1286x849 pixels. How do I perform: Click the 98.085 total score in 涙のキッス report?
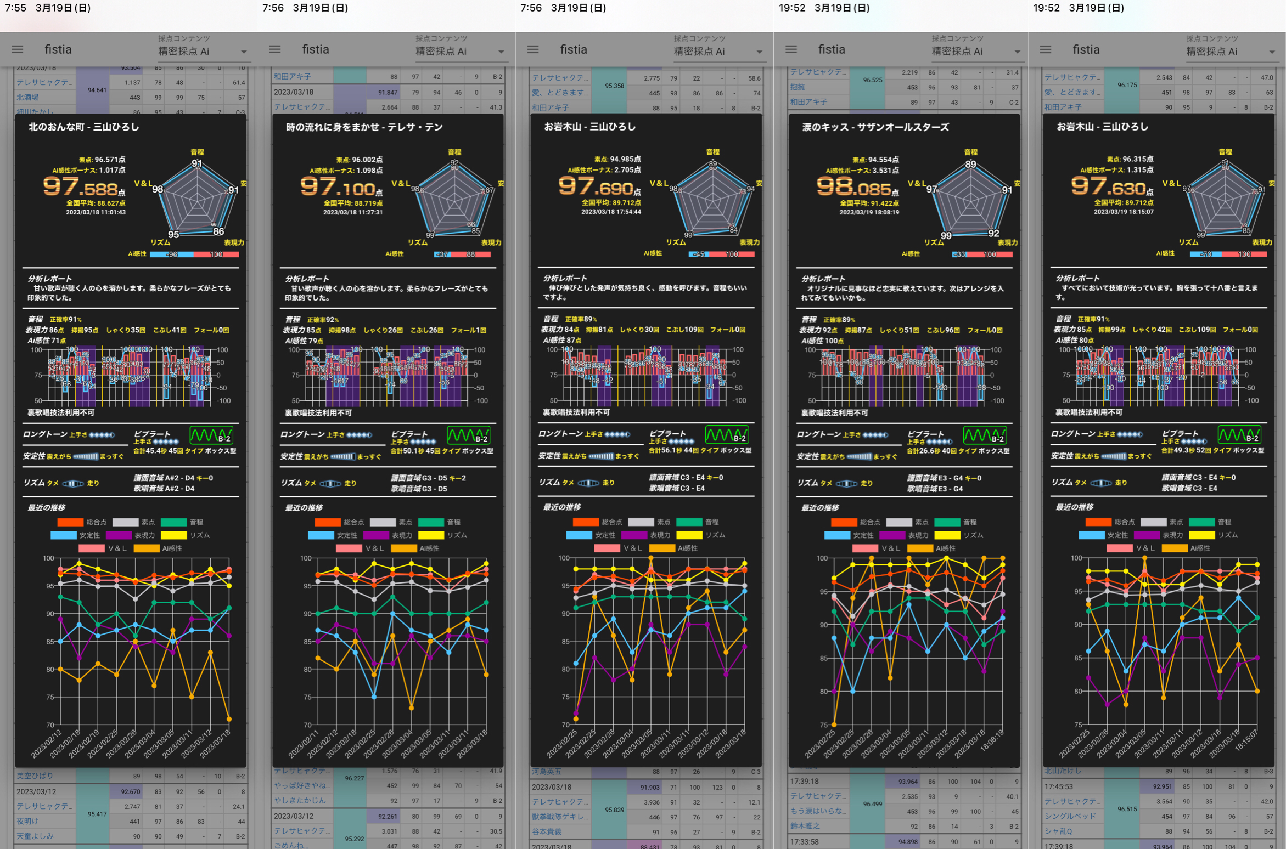[x=854, y=187]
